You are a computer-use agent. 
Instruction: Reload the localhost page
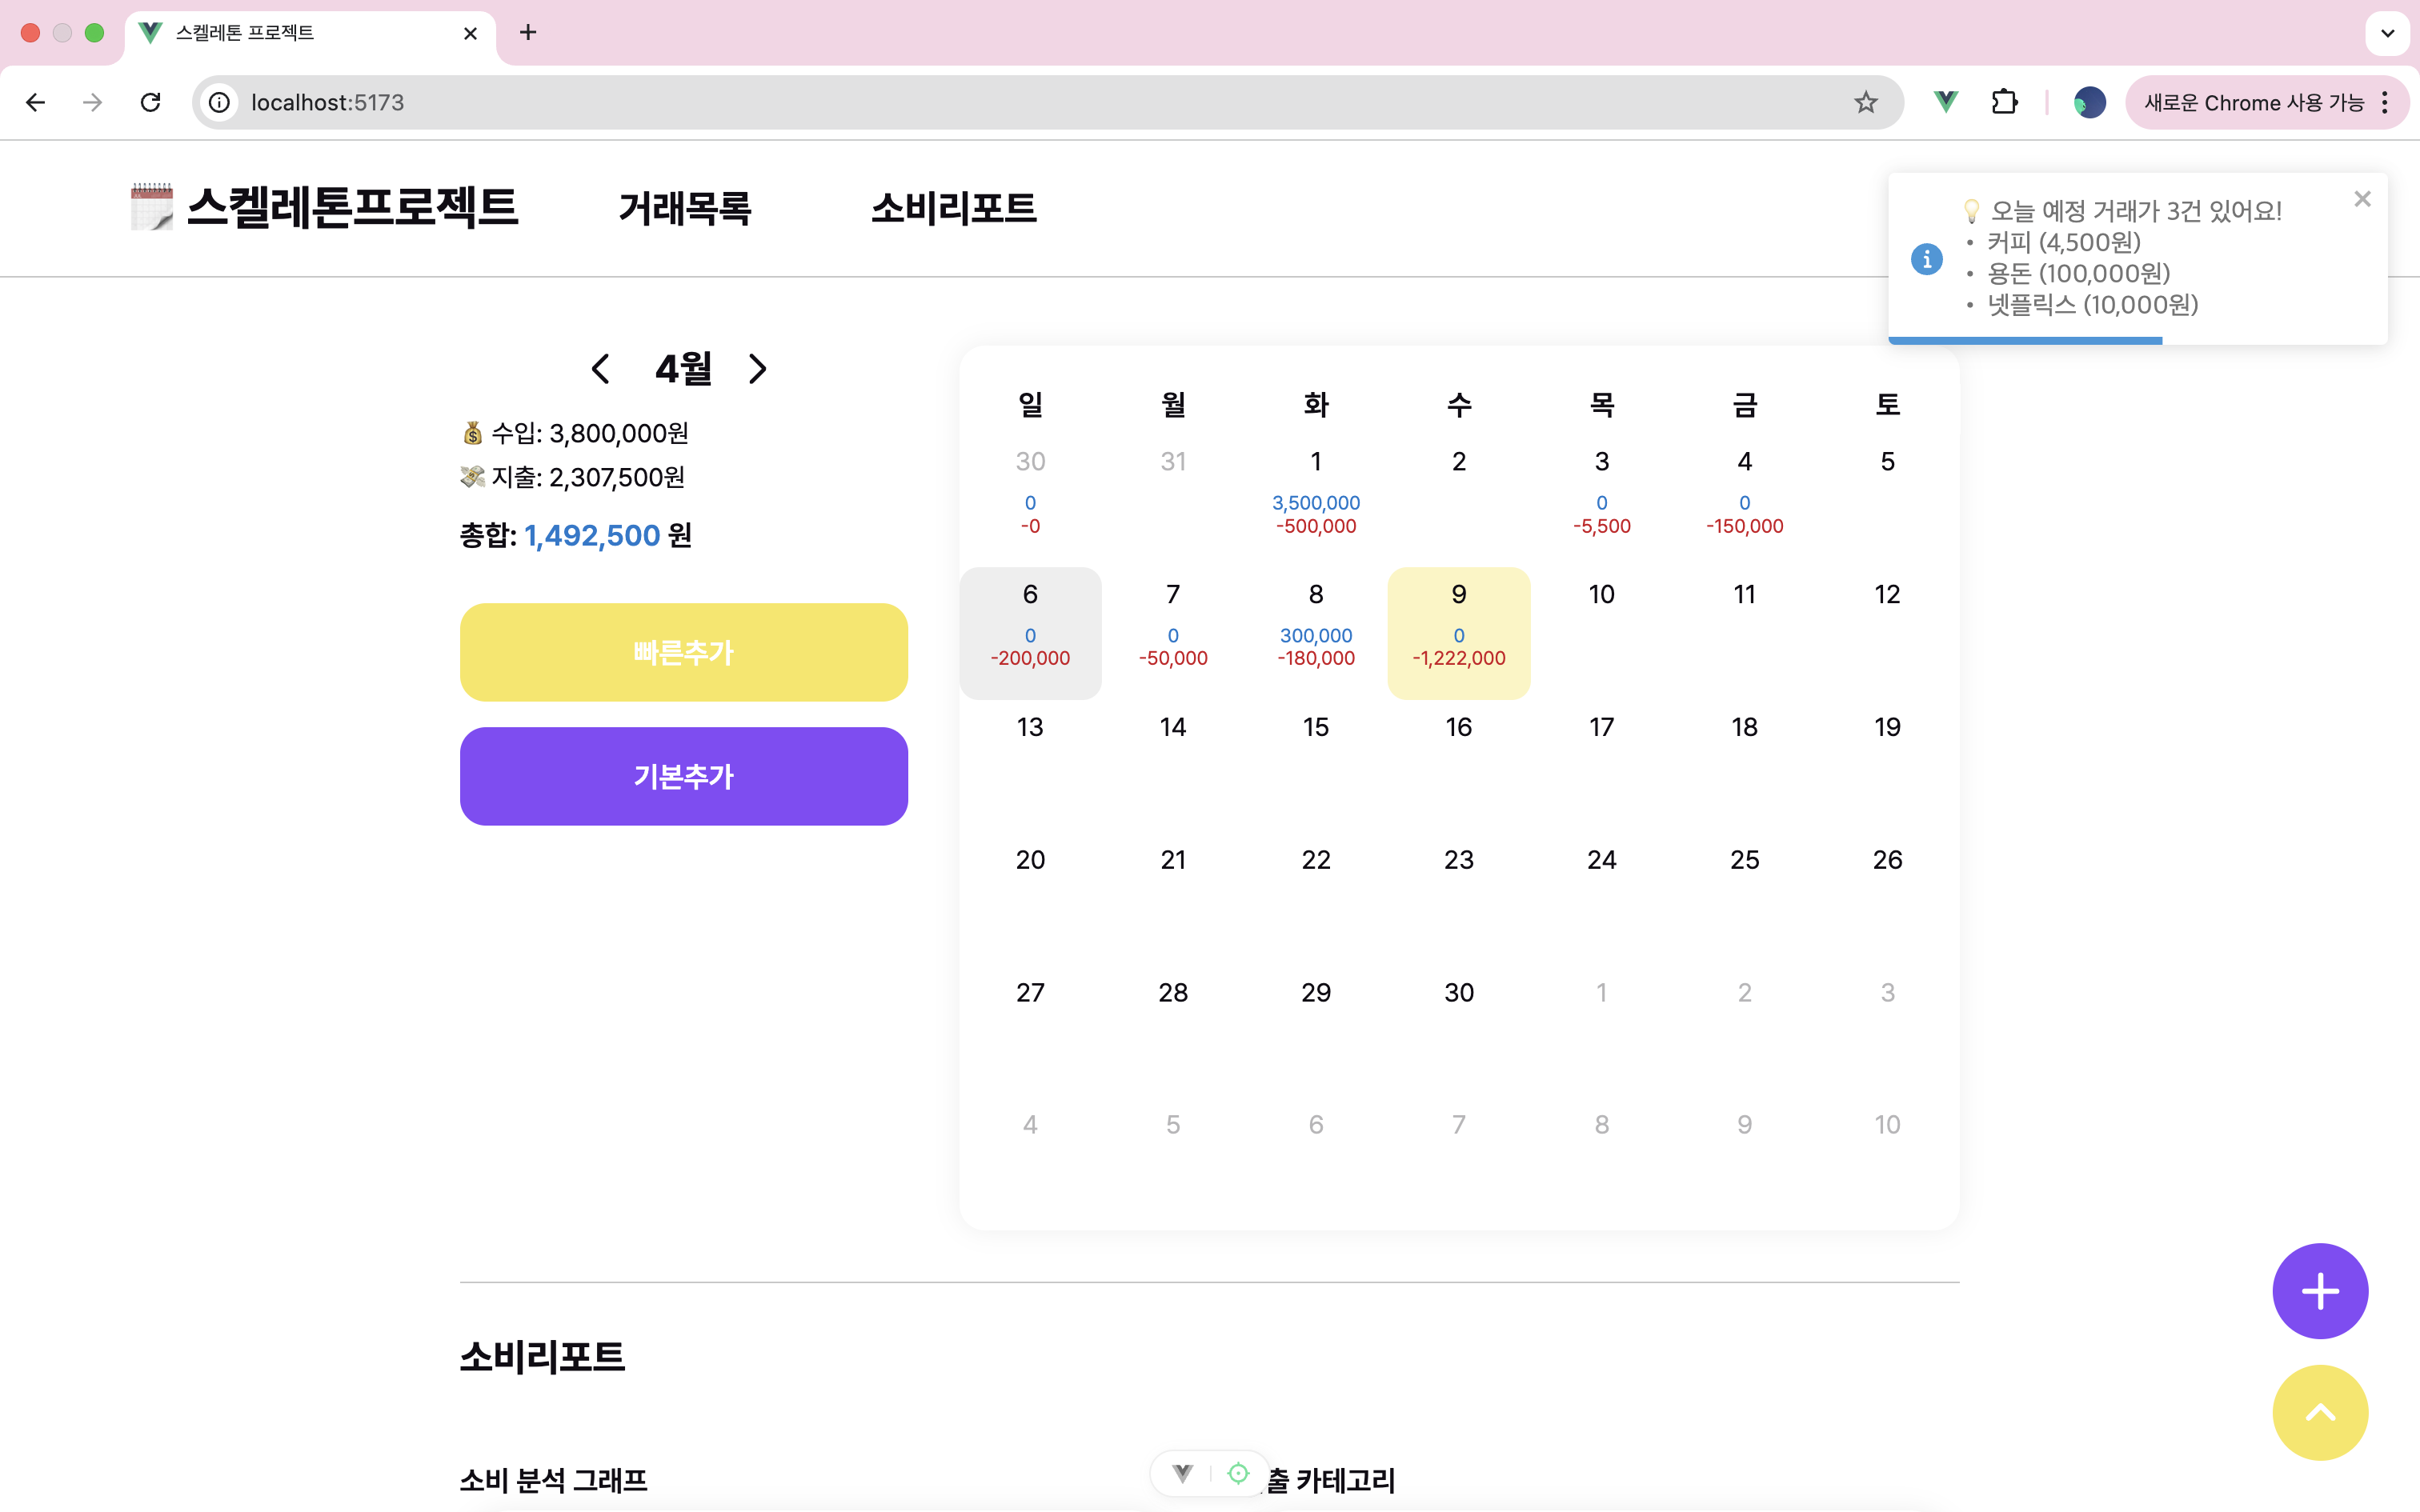coord(151,102)
